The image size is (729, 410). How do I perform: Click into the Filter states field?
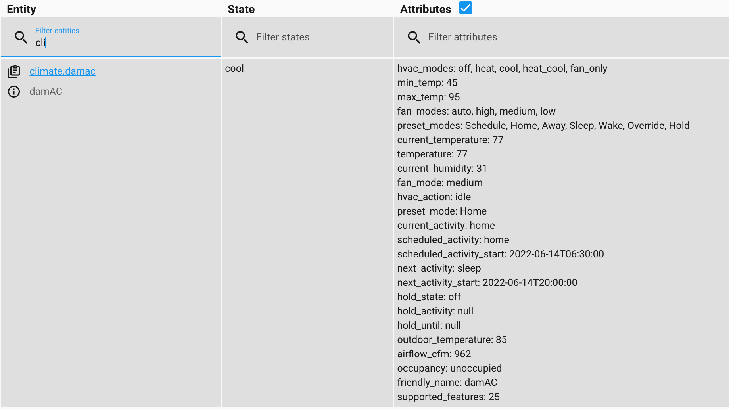coord(317,37)
